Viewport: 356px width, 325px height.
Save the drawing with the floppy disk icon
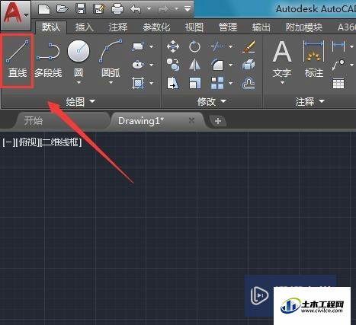coord(81,9)
